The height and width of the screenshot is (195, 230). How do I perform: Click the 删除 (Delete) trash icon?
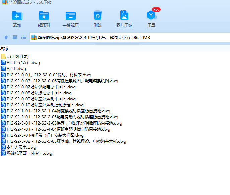click(x=97, y=15)
